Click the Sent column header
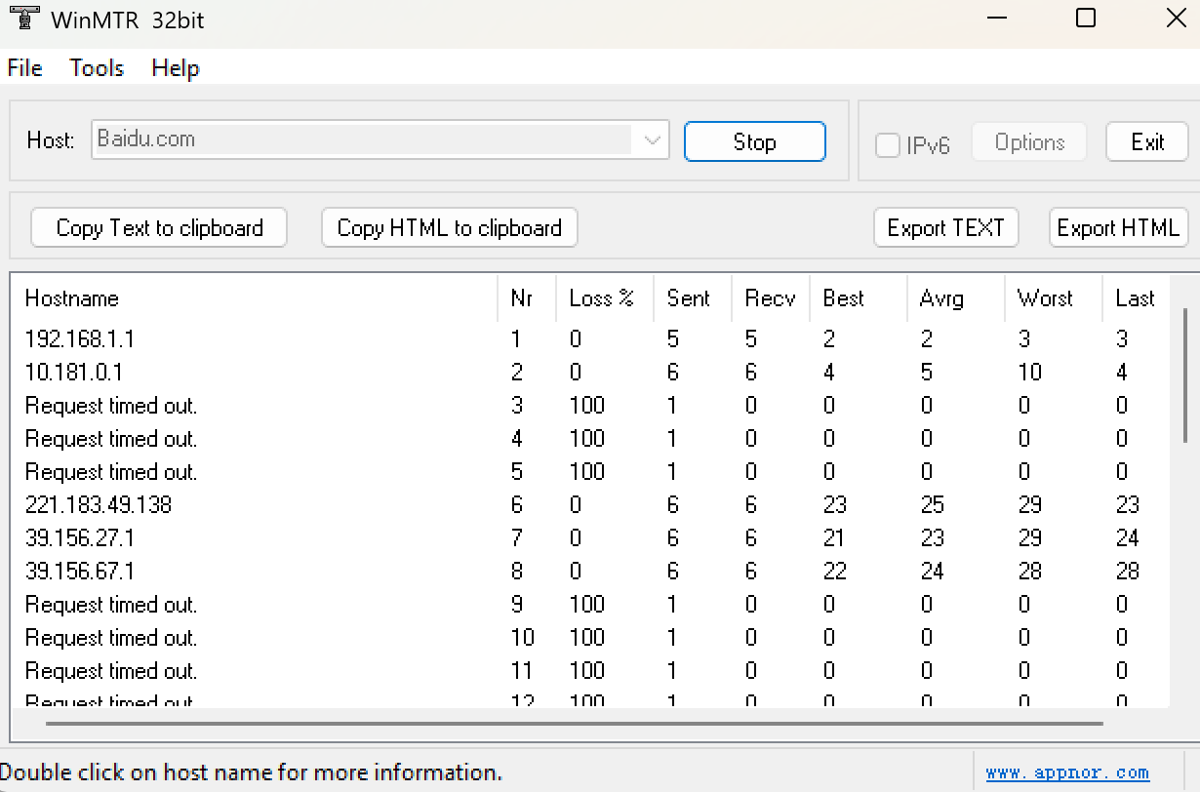Image resolution: width=1200 pixels, height=792 pixels. 693,298
